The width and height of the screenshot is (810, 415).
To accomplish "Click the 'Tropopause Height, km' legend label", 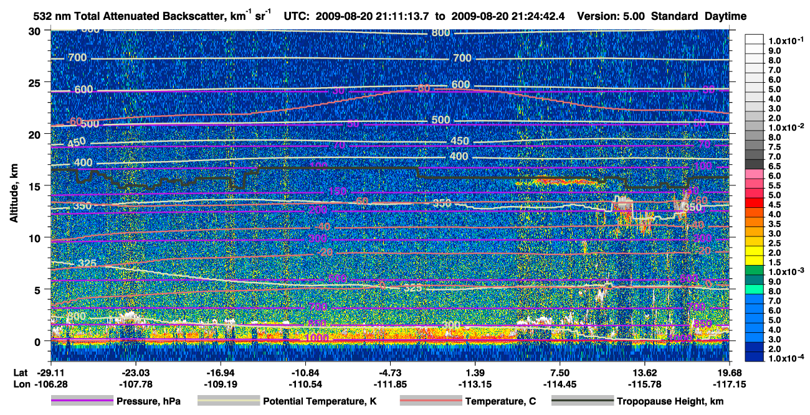I will coord(671,402).
